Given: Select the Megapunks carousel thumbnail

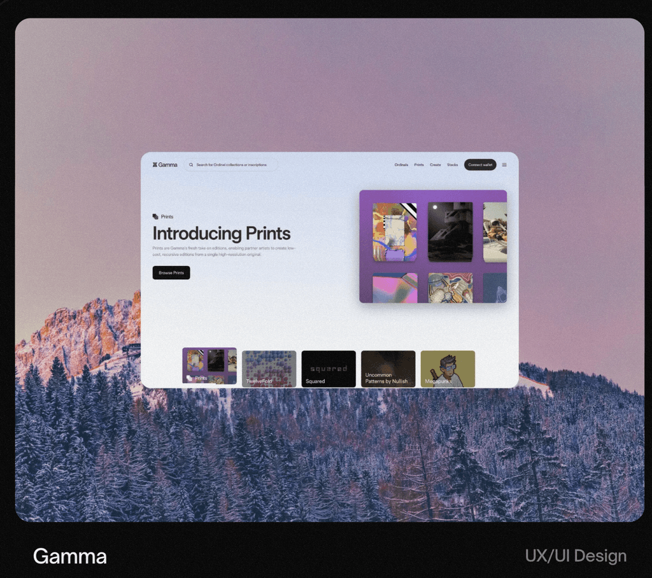Looking at the screenshot, I should tap(448, 369).
